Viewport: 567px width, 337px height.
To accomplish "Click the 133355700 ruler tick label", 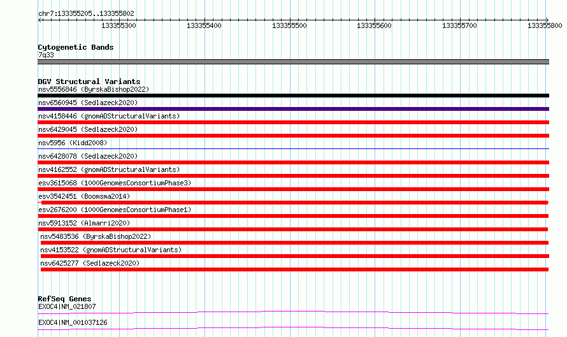I will tap(459, 25).
